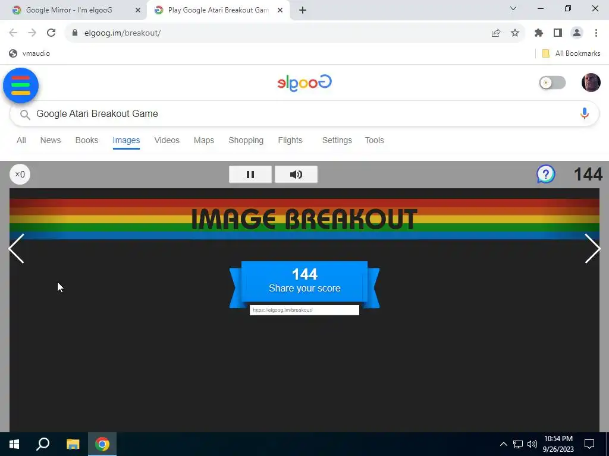609x456 pixels.
Task: Focus the Google Atari Breakout Game search box
Action: [x=304, y=113]
